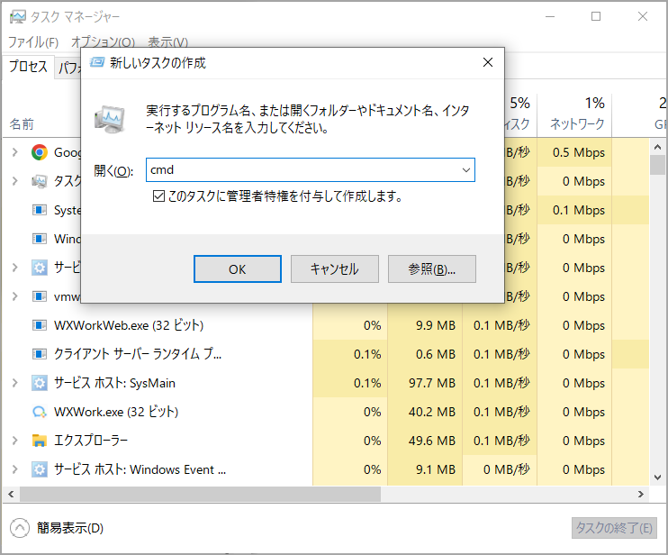Click the 0.5 Mbps network value
Image resolution: width=668 pixels, height=555 pixels.
[x=579, y=152]
